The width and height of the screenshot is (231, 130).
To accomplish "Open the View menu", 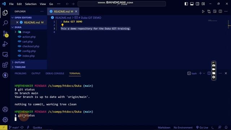I will (x=43, y=4).
